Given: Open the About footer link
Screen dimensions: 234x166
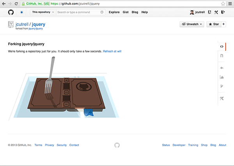Looking at the screenshot, I should point(222,145).
